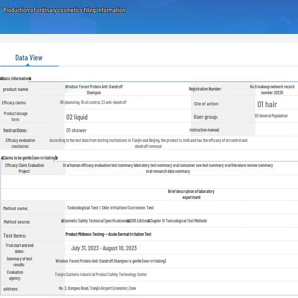Click the icon just before 2015 Edition
The height and width of the screenshot is (298, 298).
(128, 221)
